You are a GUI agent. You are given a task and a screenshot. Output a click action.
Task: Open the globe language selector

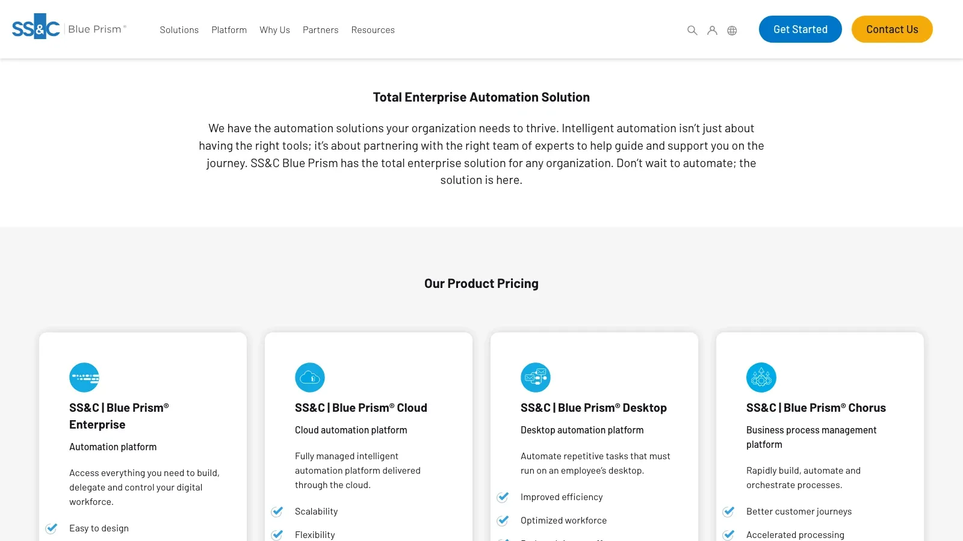click(x=732, y=30)
